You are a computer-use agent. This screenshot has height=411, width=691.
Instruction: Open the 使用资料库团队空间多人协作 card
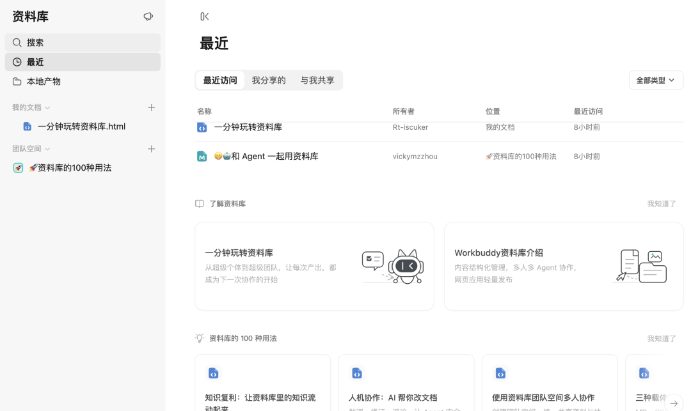(x=550, y=383)
